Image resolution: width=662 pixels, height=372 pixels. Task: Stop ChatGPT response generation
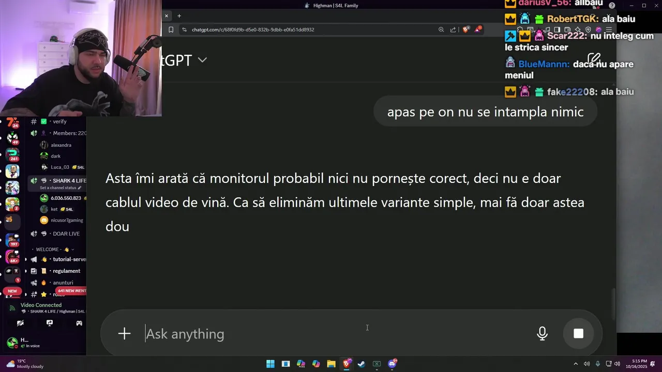(579, 334)
